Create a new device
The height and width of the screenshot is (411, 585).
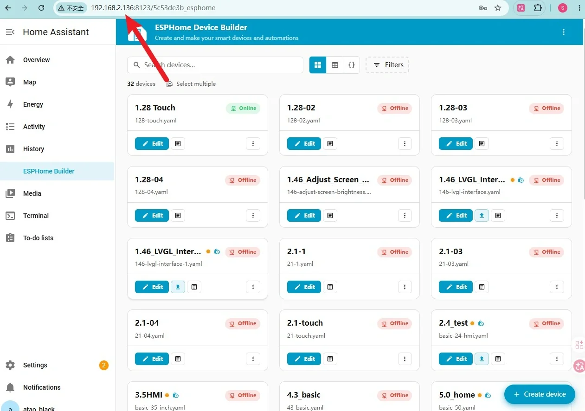click(540, 394)
